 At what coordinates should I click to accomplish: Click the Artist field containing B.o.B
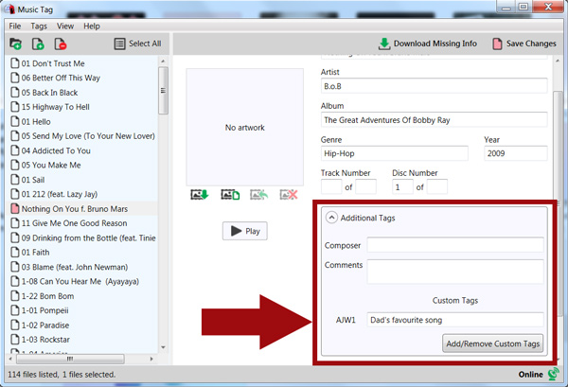434,86
